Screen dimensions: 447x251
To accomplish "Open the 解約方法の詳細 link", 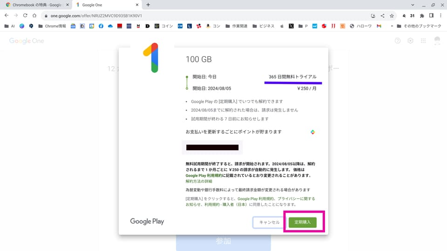I will tap(199, 181).
